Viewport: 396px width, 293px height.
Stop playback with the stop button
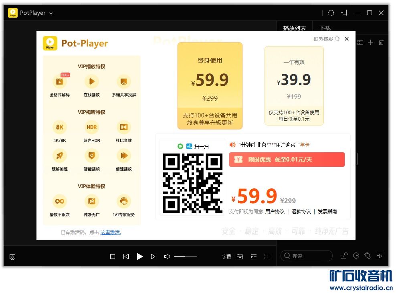tap(113, 257)
